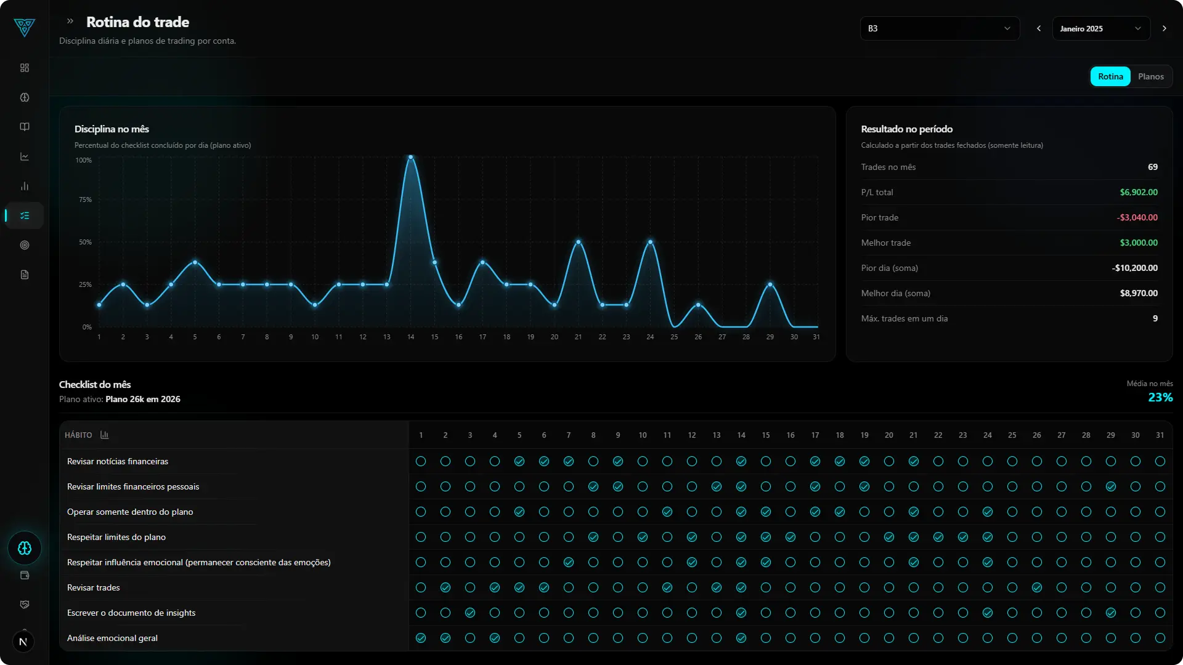Screen dimensions: 1183x665
Task: Click the chart icon beside HÁBITO header
Action: click(x=104, y=435)
